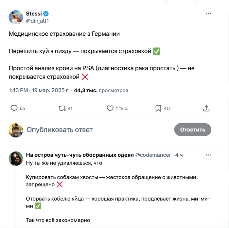Viewport: 229px width, 228px height.
Task: Click the share upload icon
Action: pyautogui.click(x=206, y=108)
